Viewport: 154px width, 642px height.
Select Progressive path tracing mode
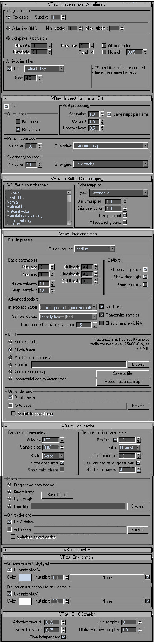click(x=9, y=485)
